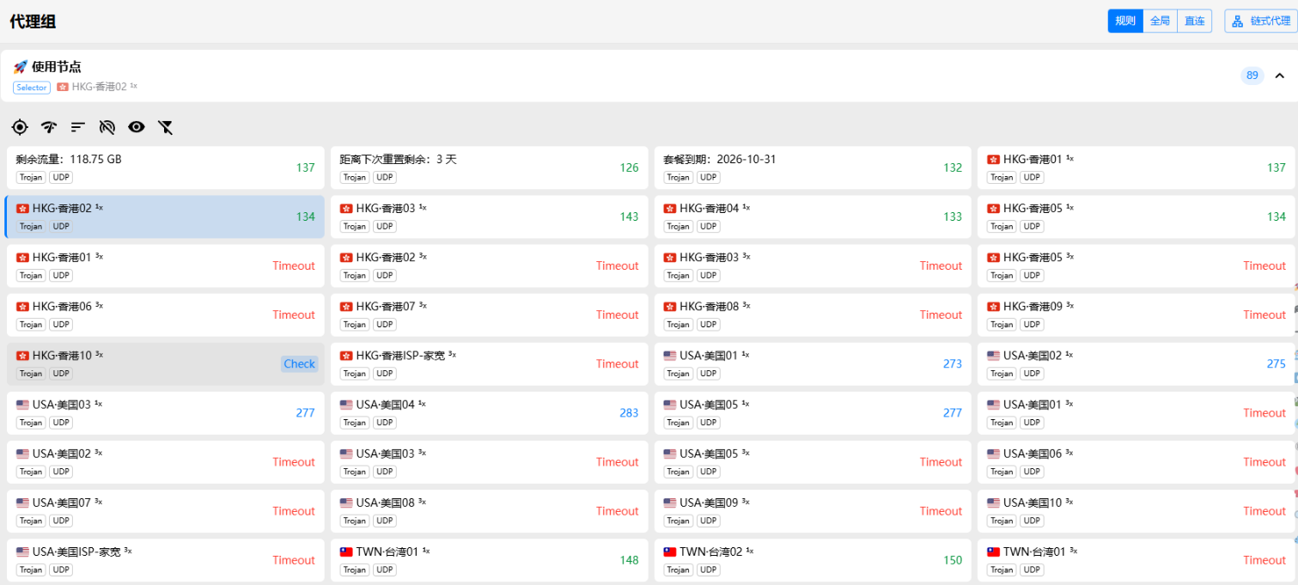Click the crossed-out wifi icon
This screenshot has width=1298, height=585.
[x=107, y=127]
